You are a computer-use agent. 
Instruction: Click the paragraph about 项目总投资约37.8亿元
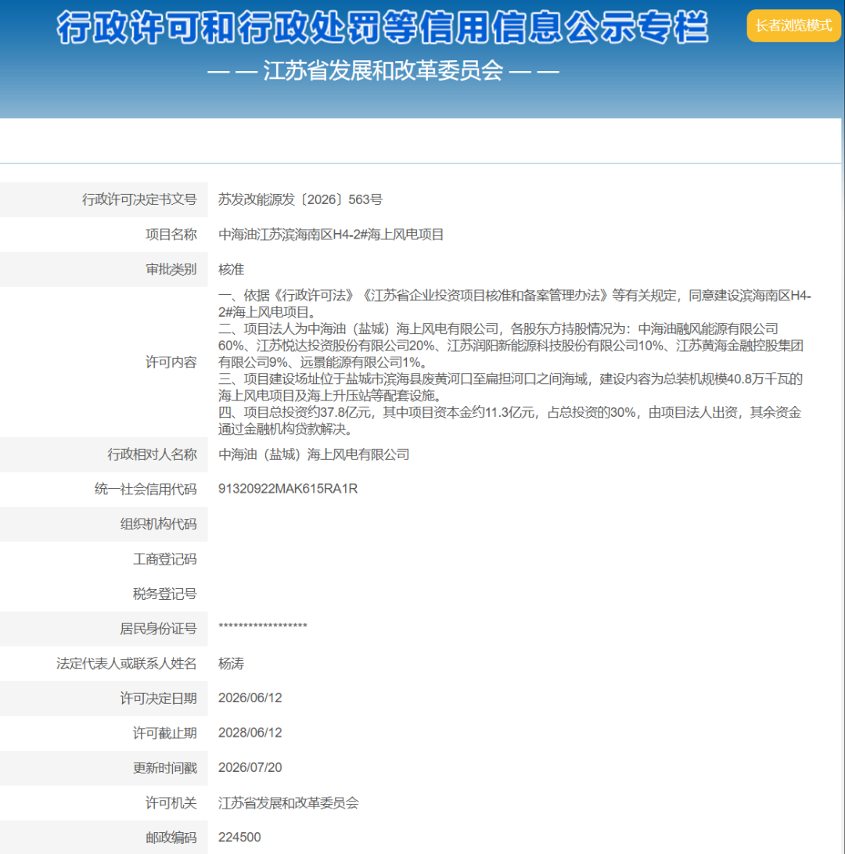click(510, 421)
